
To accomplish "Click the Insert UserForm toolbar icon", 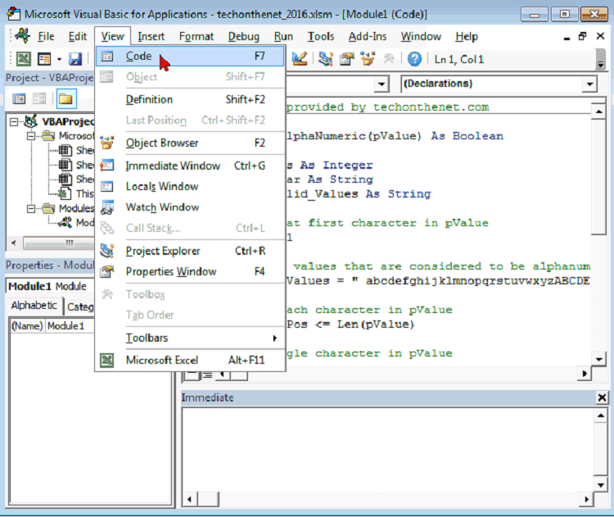I will click(x=44, y=59).
